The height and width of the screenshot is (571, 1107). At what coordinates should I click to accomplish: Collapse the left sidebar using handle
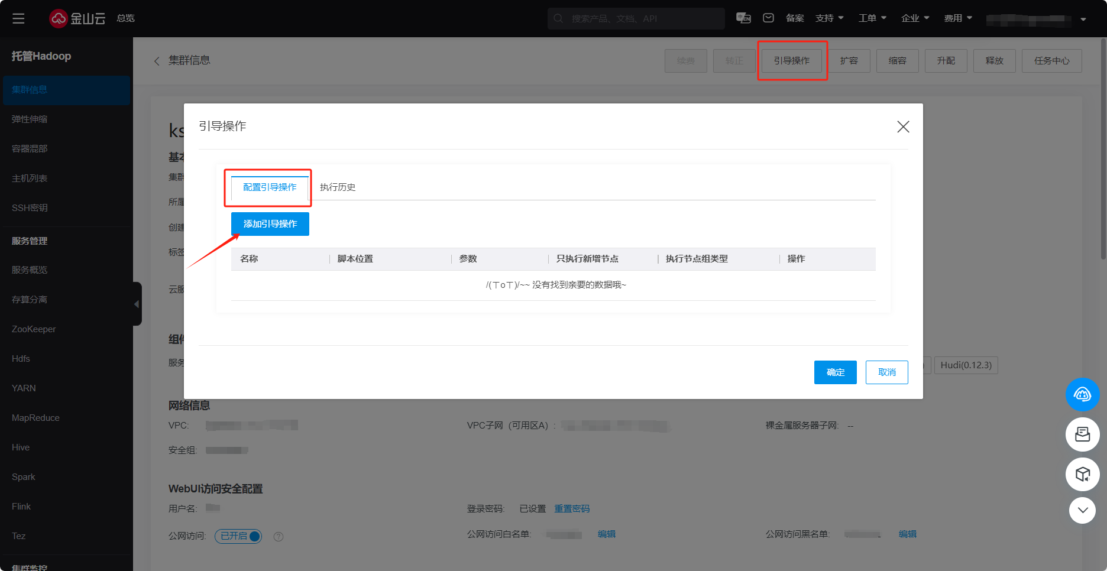click(x=137, y=304)
